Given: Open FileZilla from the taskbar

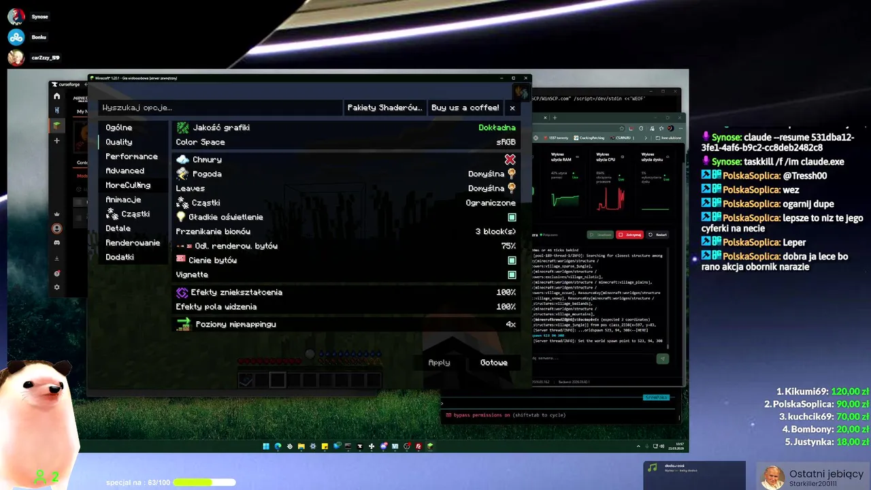Looking at the screenshot, I should [x=418, y=446].
